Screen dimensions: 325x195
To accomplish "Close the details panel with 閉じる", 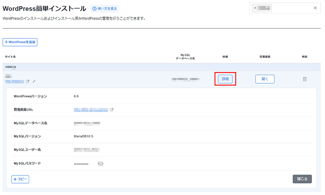I will 302,179.
